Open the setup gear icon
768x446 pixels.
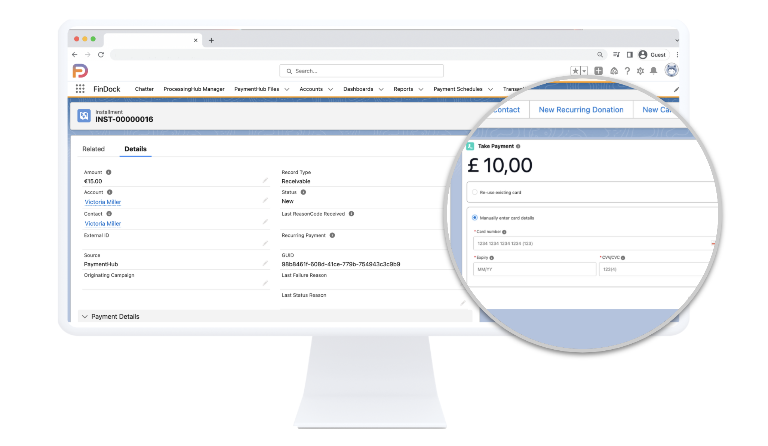pyautogui.click(x=640, y=71)
